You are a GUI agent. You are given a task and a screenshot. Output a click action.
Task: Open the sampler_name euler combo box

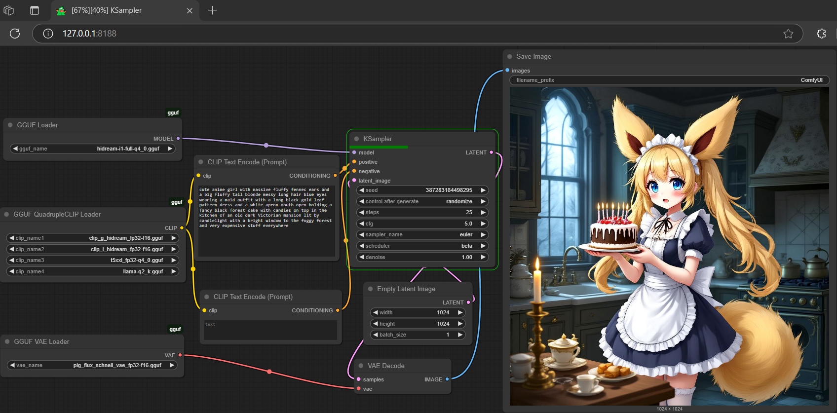(422, 234)
